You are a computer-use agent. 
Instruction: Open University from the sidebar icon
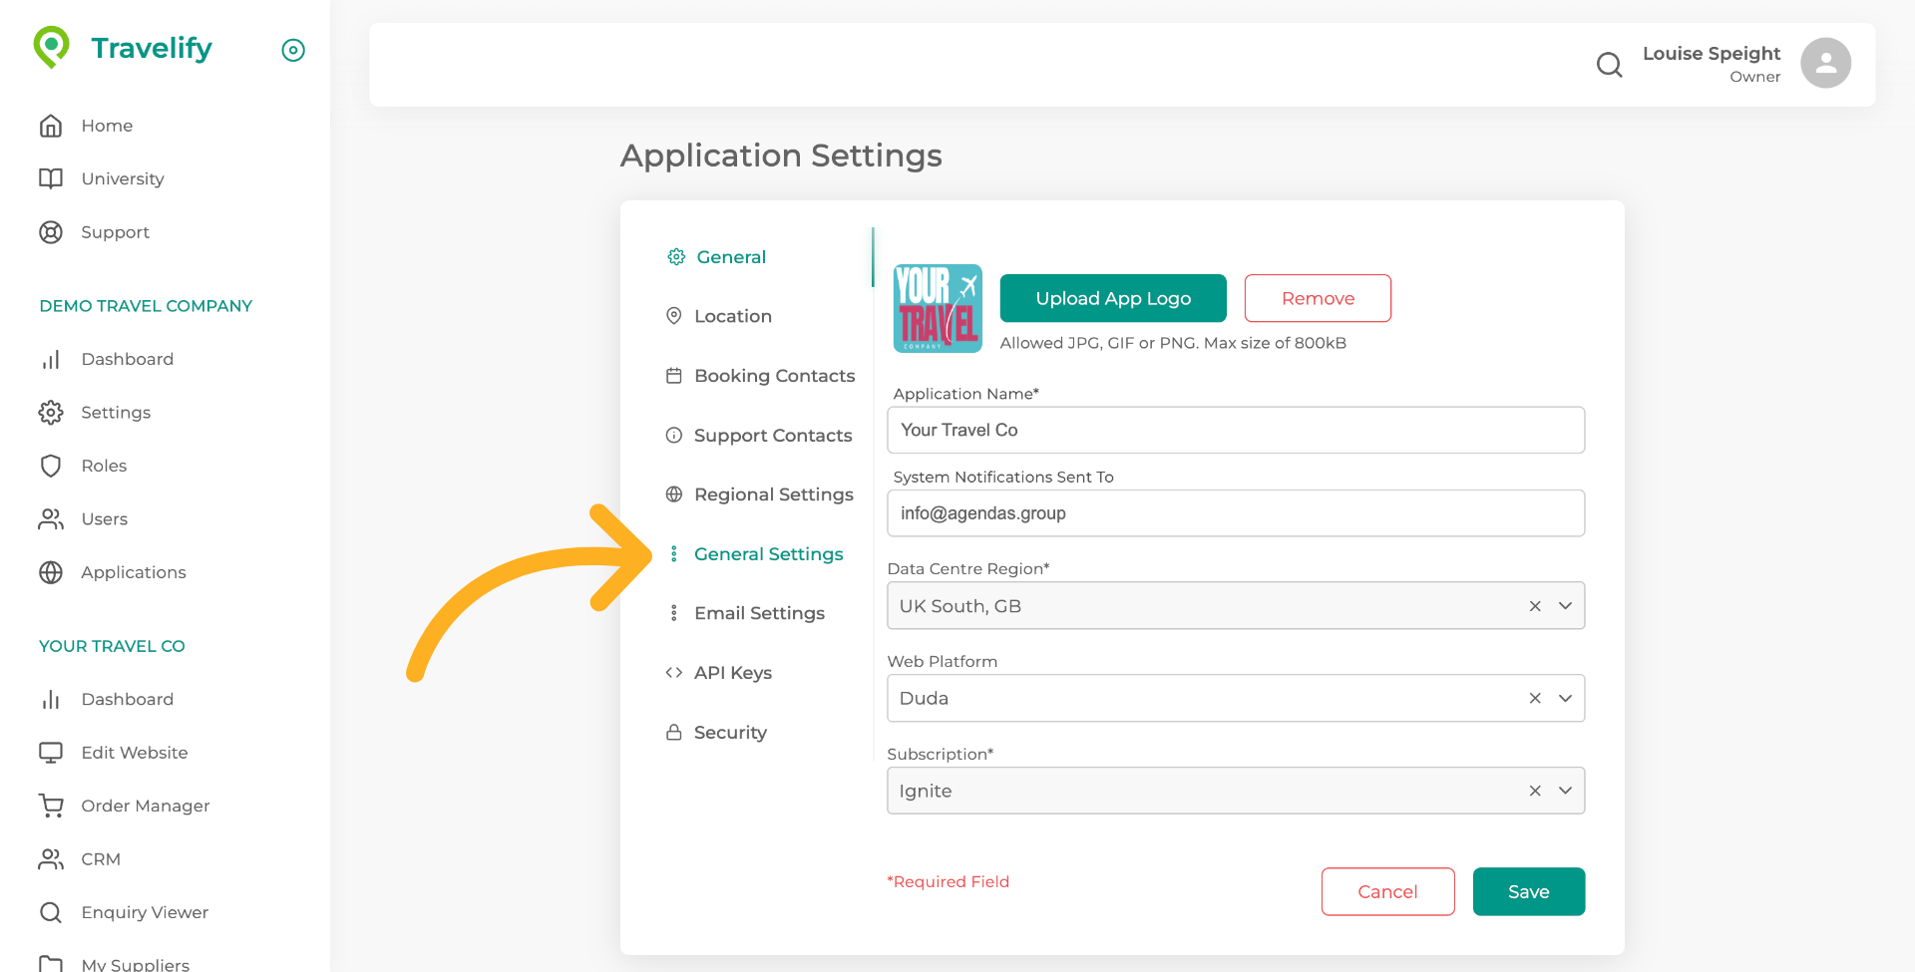pyautogui.click(x=51, y=178)
